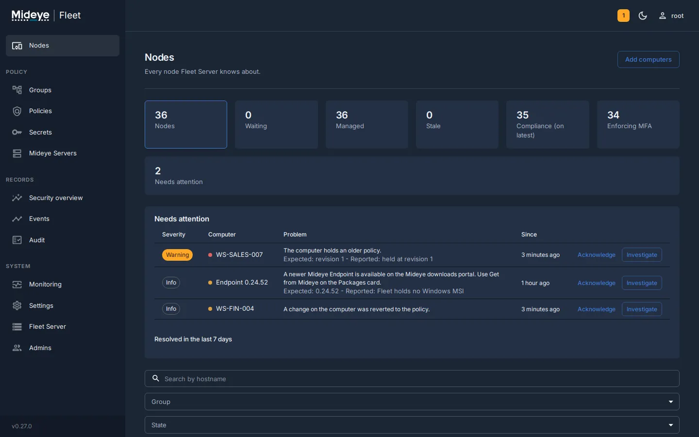699x437 pixels.
Task: Click Resolved in the last 7 days
Action: pos(193,339)
